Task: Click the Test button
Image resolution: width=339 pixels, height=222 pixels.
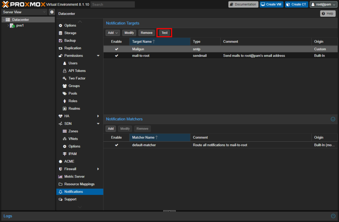Action: point(164,33)
